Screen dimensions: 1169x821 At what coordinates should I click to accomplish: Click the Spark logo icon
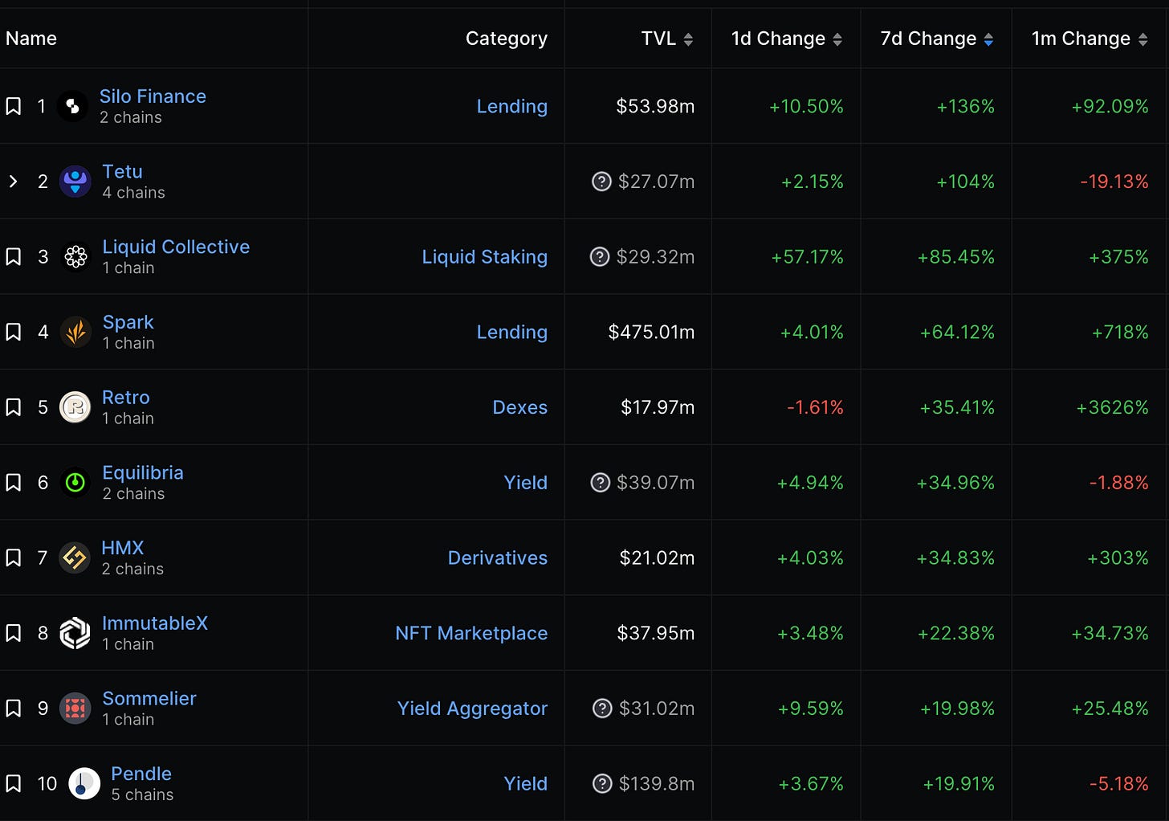point(75,332)
